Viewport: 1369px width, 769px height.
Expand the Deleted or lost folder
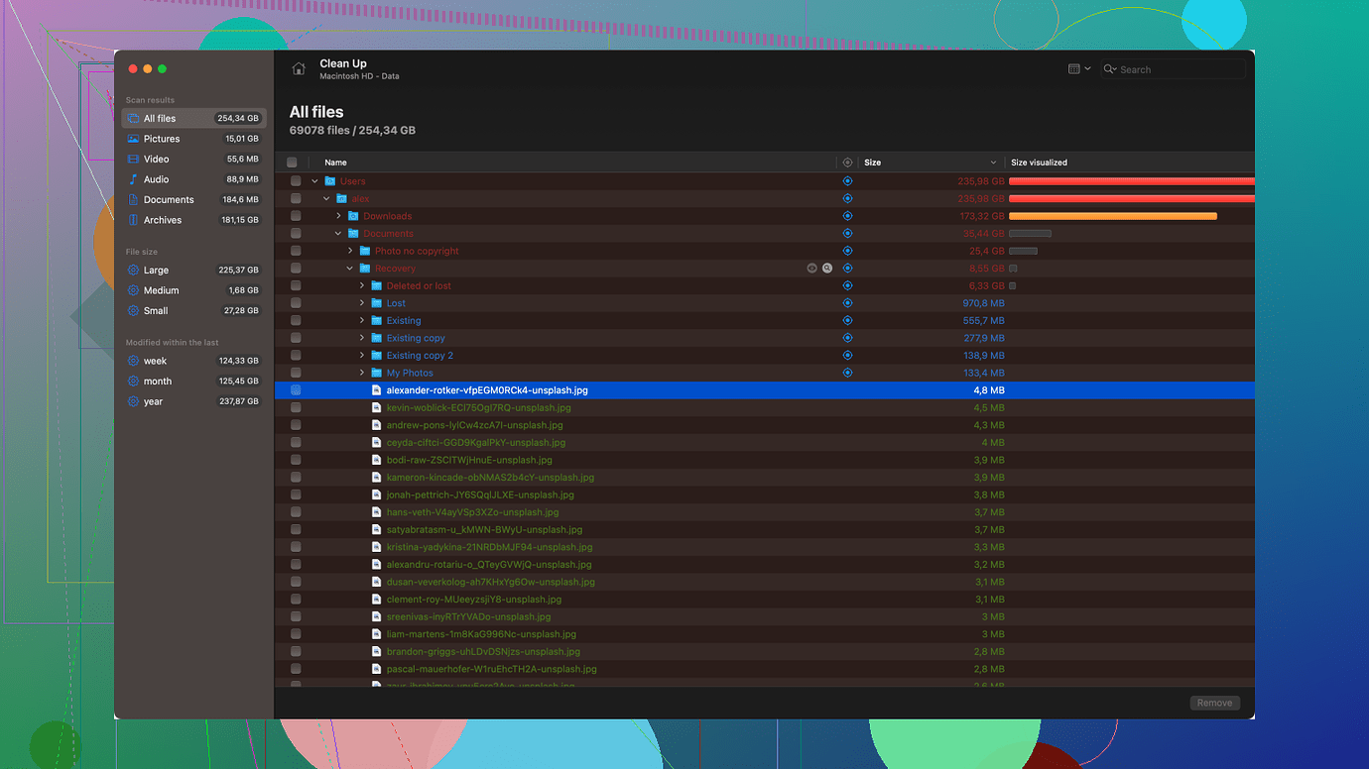coord(362,285)
